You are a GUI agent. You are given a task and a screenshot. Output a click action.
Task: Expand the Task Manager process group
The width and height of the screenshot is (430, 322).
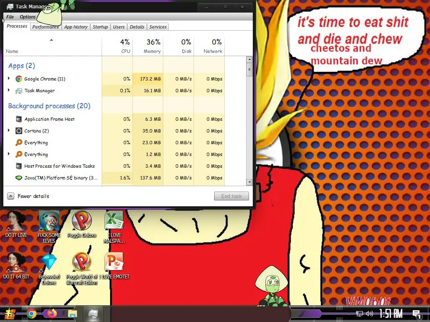tap(9, 91)
